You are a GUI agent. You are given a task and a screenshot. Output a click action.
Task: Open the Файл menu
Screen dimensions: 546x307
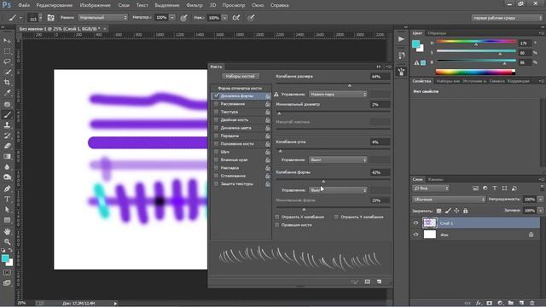[x=24, y=5]
